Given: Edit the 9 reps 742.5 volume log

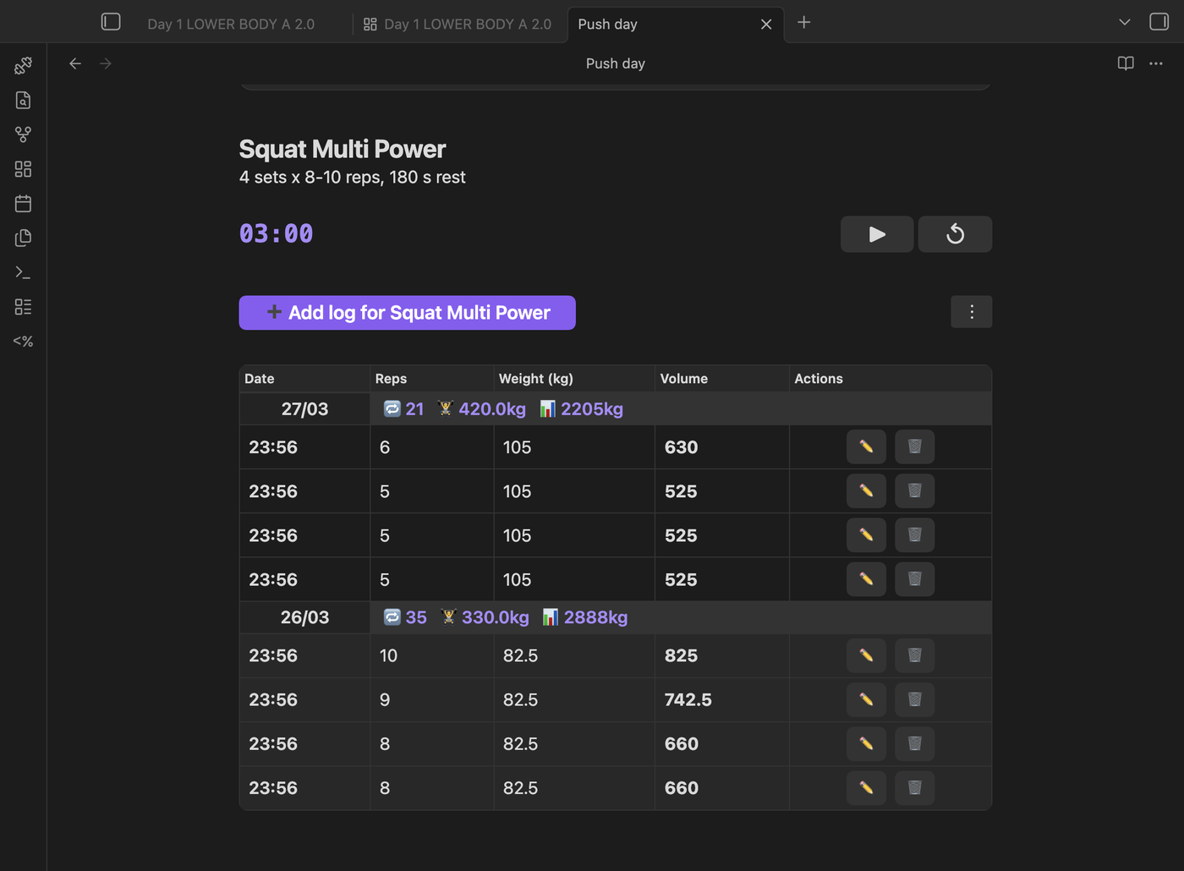Looking at the screenshot, I should pyautogui.click(x=866, y=699).
